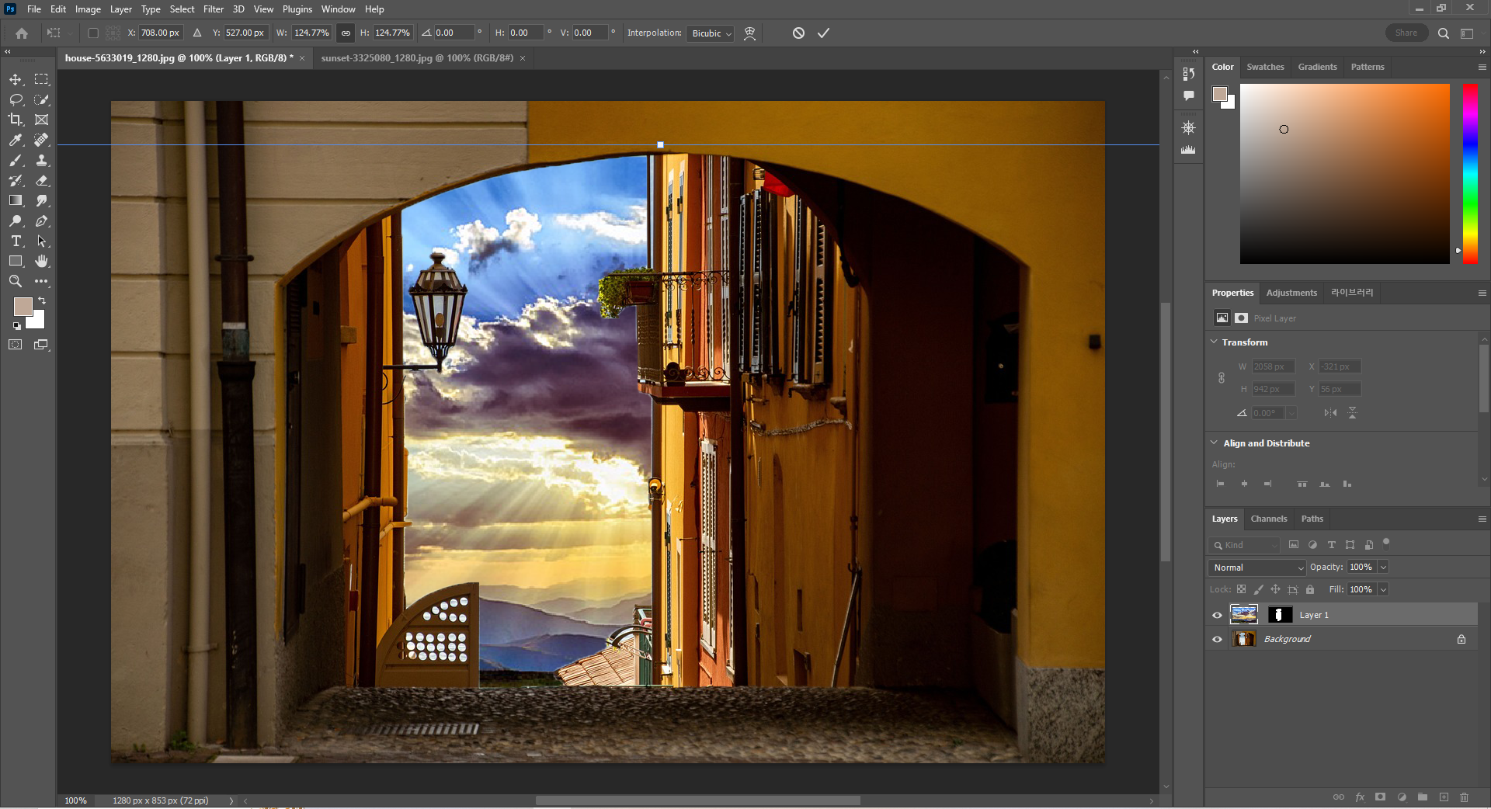Click the Home button in options bar
1491x809 pixels.
click(22, 33)
